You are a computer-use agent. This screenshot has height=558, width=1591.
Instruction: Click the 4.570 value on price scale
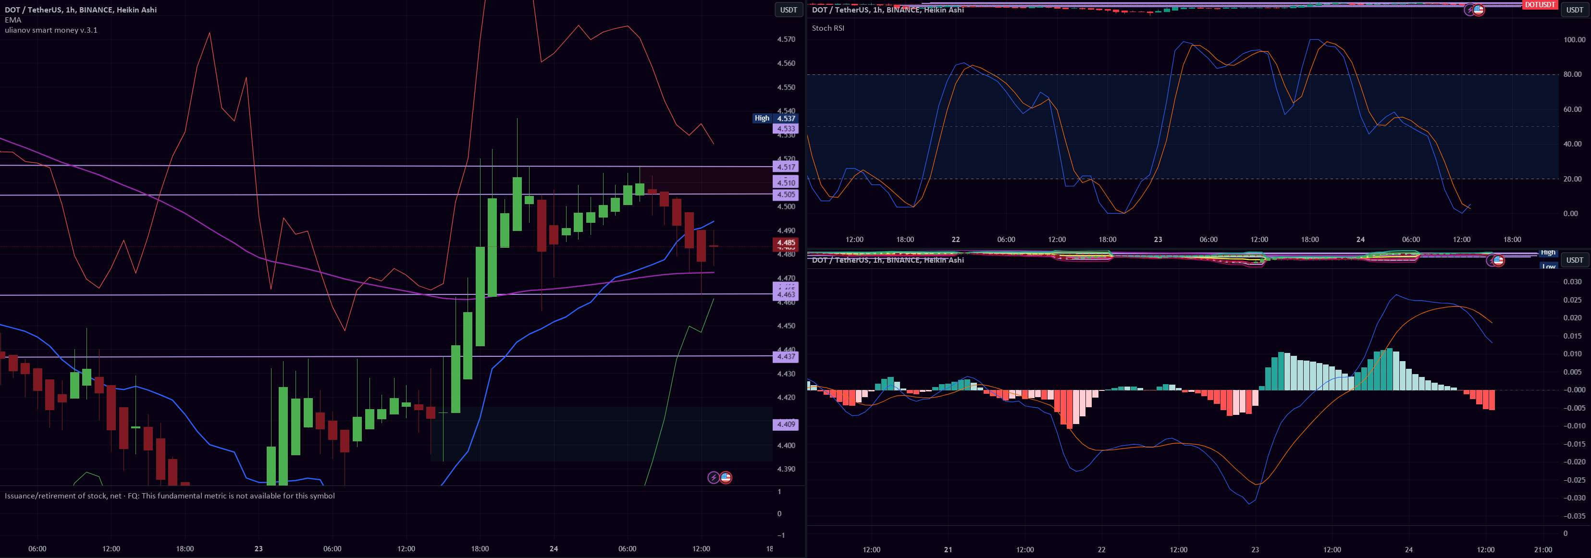point(786,39)
